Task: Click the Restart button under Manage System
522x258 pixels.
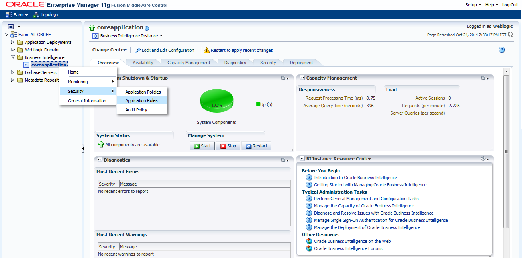Action: pos(256,146)
